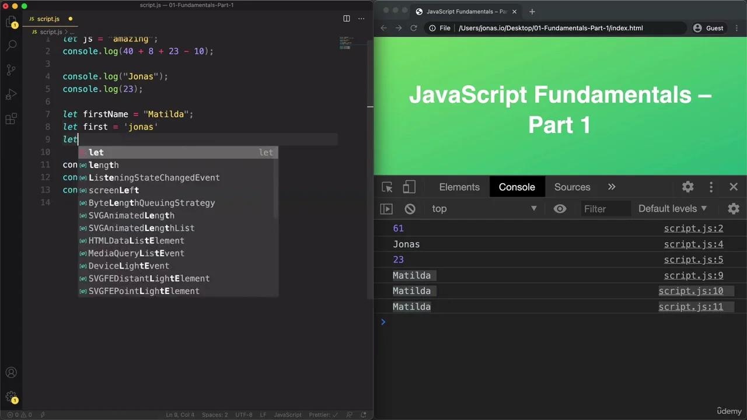Clear the console
The height and width of the screenshot is (420, 747).
pyautogui.click(x=410, y=209)
